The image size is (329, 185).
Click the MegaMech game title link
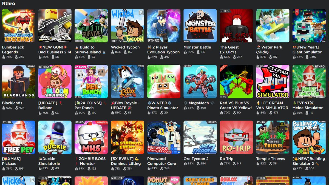point(199,103)
